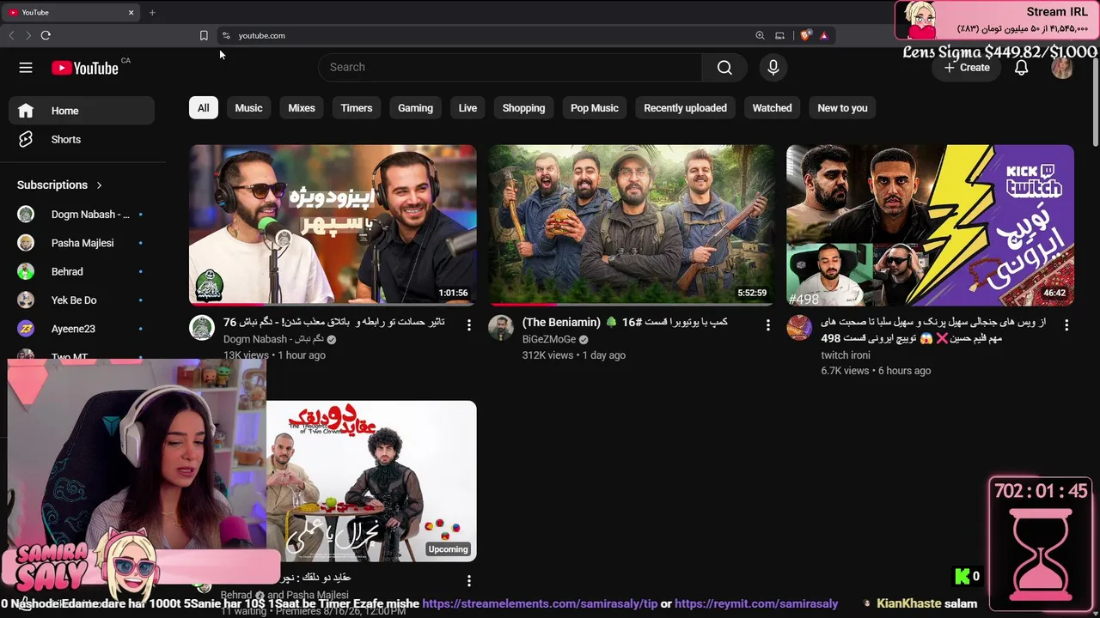The height and width of the screenshot is (618, 1100).
Task: Start voice search with the microphone
Action: click(773, 68)
